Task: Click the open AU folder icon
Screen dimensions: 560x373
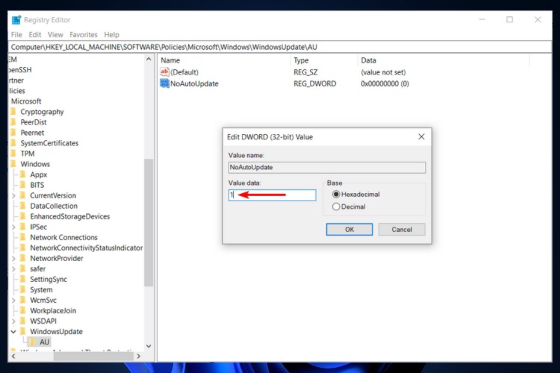Action: pyautogui.click(x=33, y=342)
